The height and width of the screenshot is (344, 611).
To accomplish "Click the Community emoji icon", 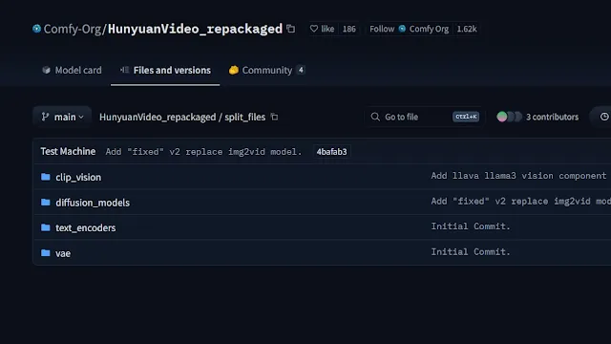I will coord(233,70).
